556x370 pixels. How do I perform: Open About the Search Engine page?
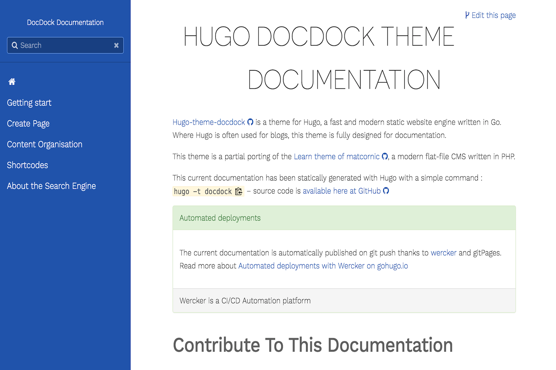coord(52,186)
